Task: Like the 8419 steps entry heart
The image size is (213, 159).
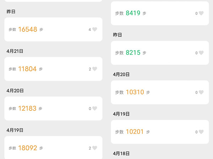Action: click(201, 13)
